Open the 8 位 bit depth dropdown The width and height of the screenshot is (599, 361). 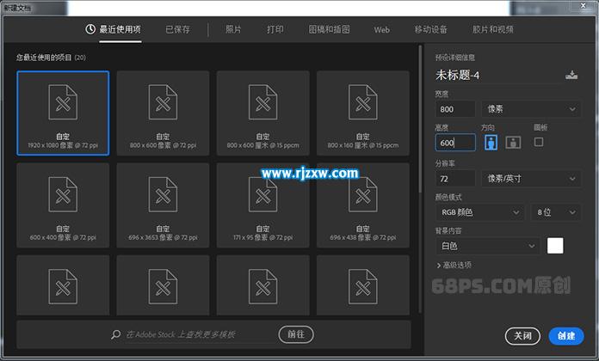point(557,211)
